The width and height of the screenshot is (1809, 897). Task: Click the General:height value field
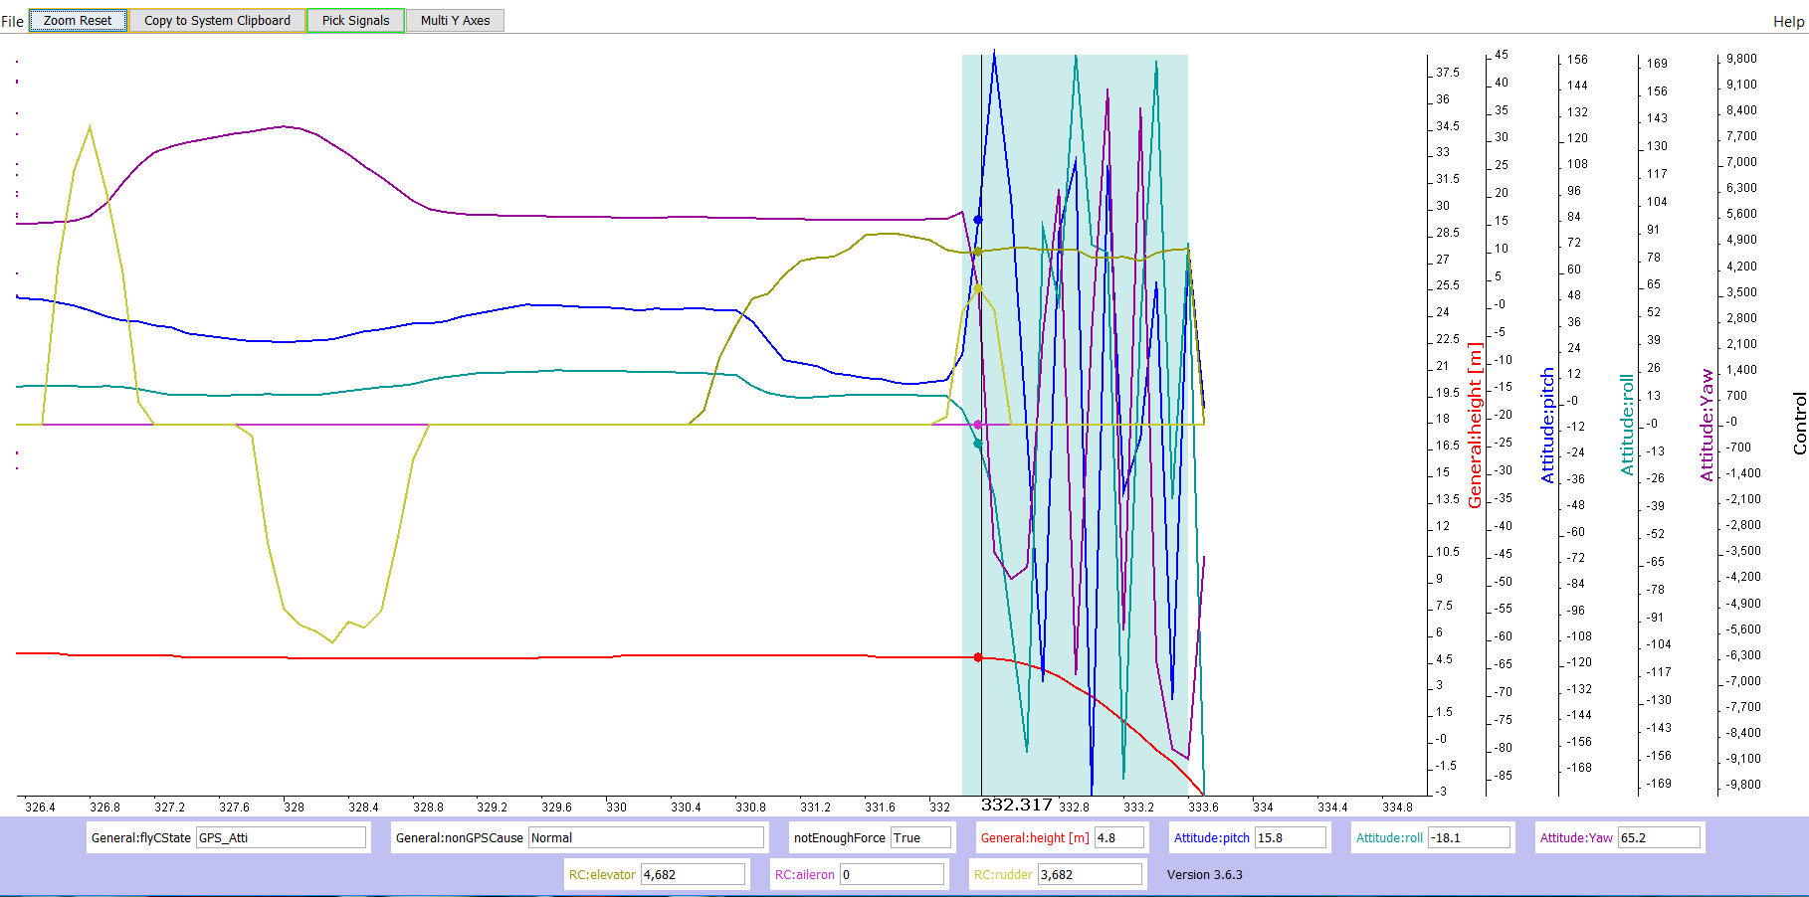[1118, 837]
